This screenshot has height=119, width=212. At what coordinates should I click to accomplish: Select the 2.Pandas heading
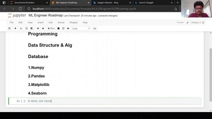point(36,76)
